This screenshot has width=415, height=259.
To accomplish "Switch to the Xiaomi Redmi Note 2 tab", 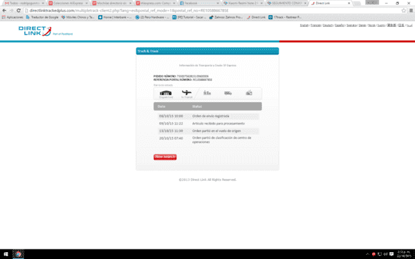I will (x=243, y=3).
